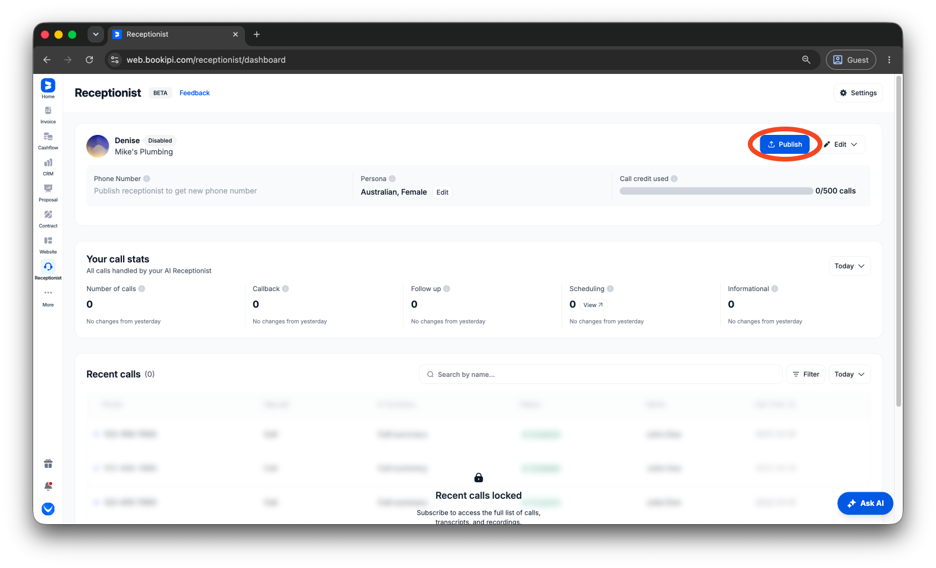
Task: Click the Guest profile button
Action: [850, 60]
